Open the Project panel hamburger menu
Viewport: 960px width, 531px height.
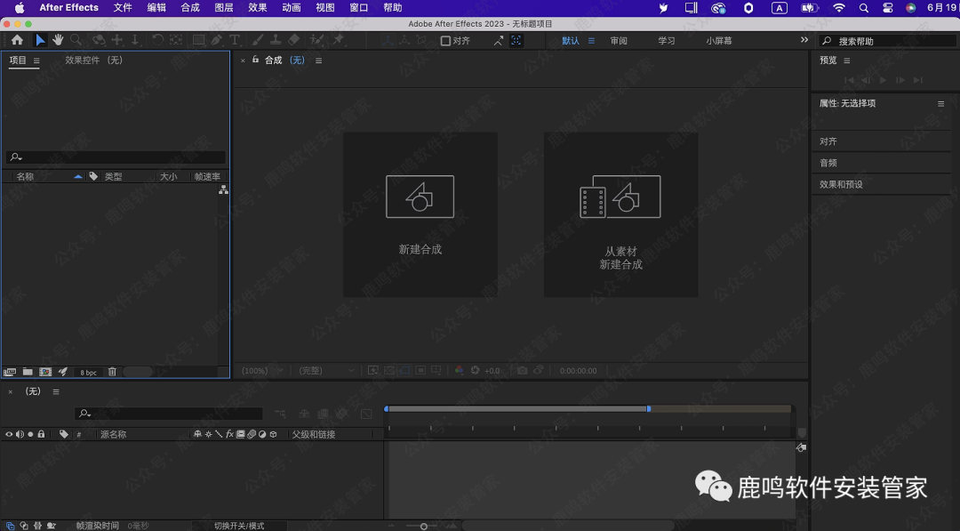[x=36, y=60]
